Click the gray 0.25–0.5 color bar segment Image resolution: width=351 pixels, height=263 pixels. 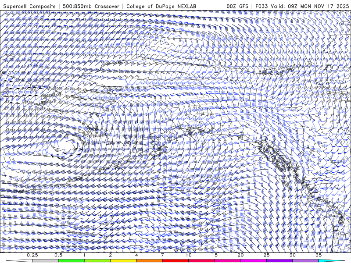point(45,261)
